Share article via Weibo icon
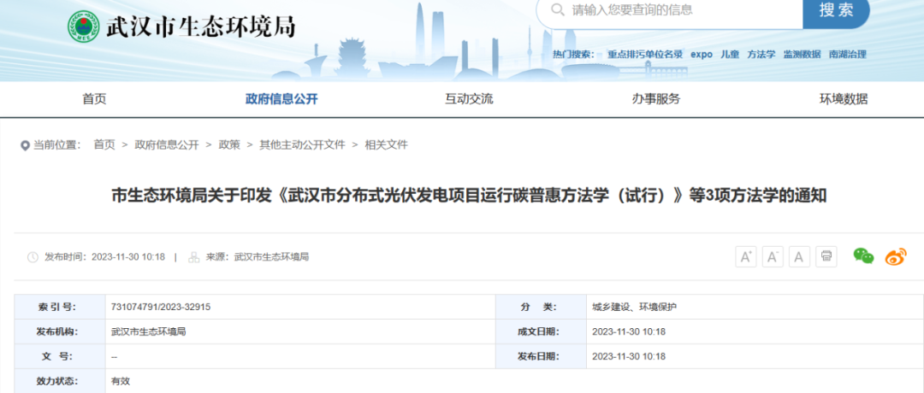Screen dimensions: 924x393 (x=895, y=256)
